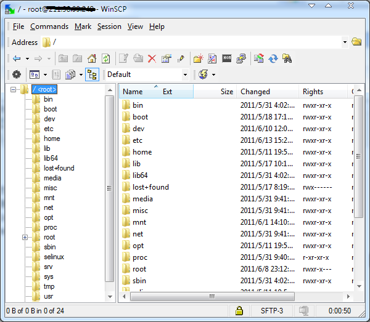Select the sbin folder in file list
Screen dimensions: 370x322
[139, 281]
